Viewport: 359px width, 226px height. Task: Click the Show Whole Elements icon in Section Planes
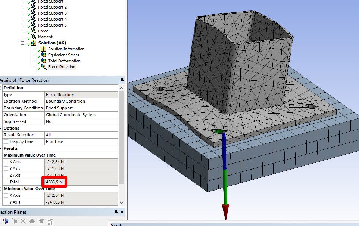pos(32,221)
